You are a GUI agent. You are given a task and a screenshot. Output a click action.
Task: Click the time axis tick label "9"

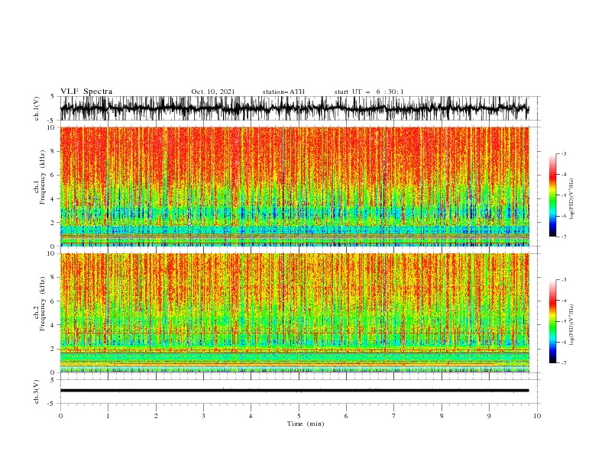(x=489, y=416)
